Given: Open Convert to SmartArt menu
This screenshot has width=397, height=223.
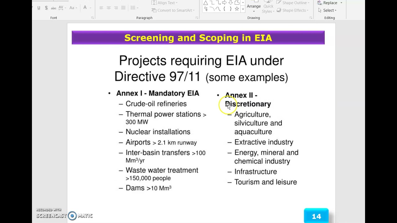Looking at the screenshot, I should point(173,10).
